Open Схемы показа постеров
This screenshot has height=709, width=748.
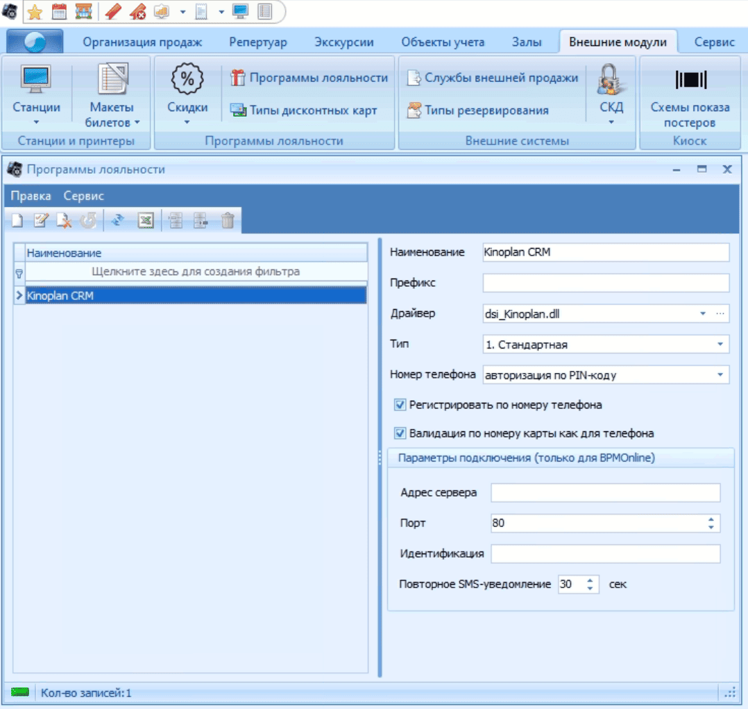(x=690, y=96)
